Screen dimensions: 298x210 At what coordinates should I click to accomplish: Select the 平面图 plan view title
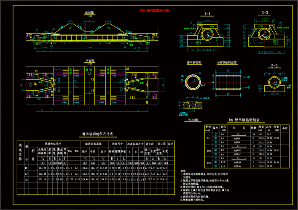pos(89,60)
